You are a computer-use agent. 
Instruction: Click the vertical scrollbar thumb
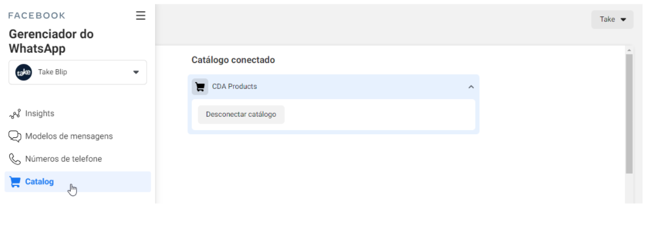point(629,114)
